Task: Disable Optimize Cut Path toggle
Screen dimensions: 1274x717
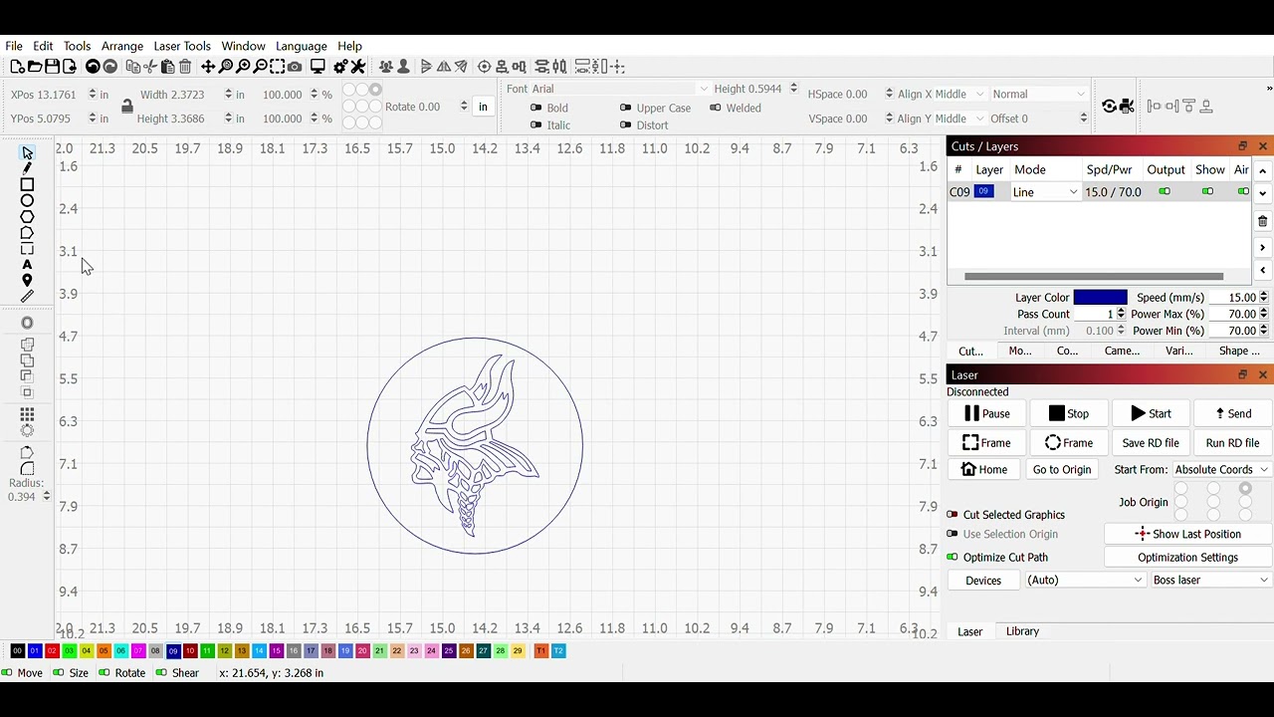Action: coord(953,558)
